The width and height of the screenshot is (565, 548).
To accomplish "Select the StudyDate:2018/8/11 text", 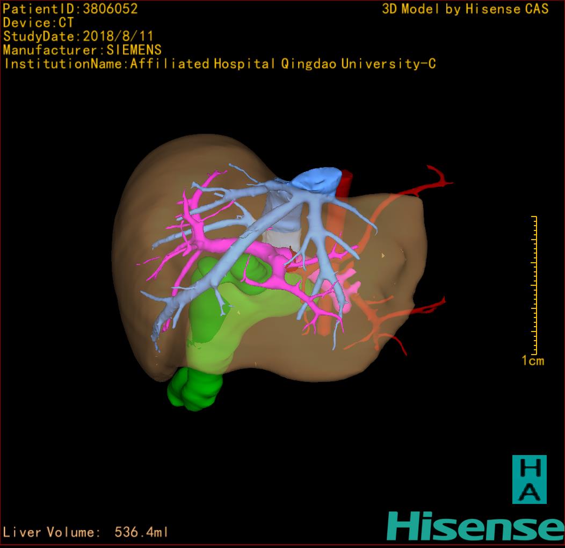I will 78,37.
